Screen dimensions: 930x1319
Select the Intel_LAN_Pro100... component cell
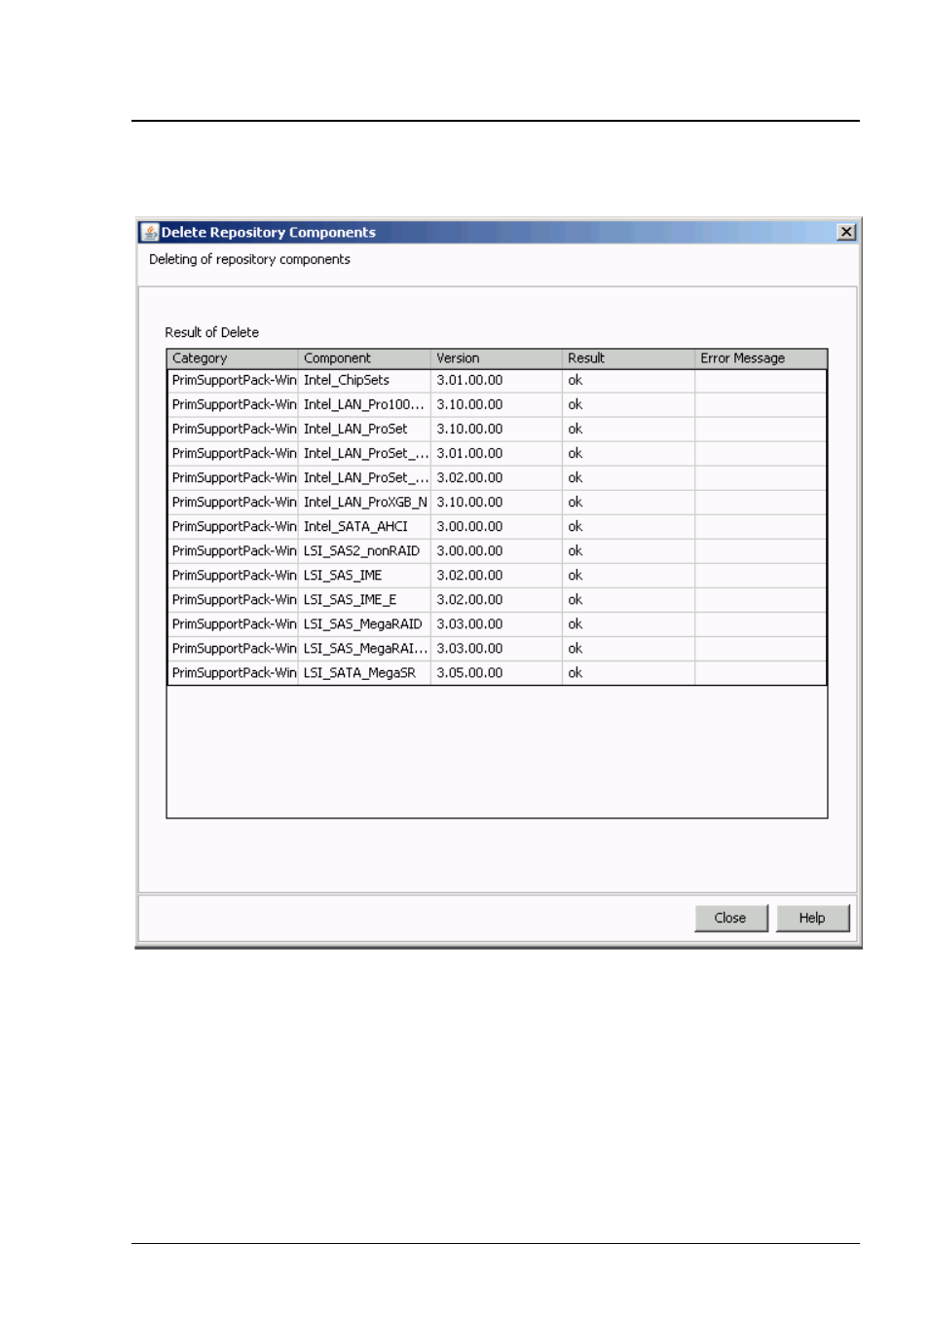pyautogui.click(x=364, y=404)
